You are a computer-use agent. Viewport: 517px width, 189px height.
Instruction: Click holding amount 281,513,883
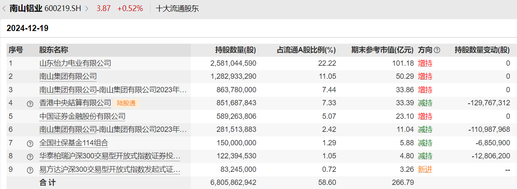click(x=237, y=130)
